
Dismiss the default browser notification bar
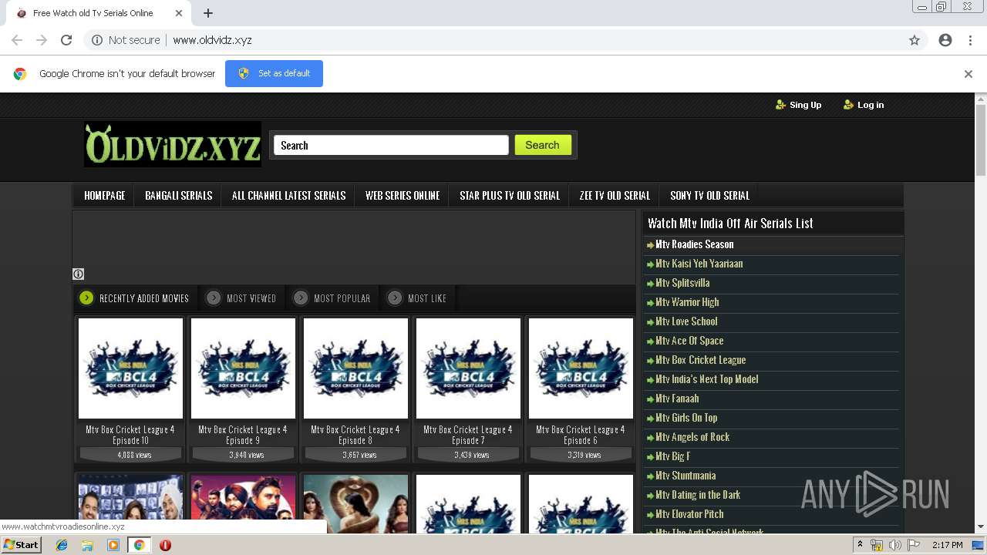tap(968, 74)
